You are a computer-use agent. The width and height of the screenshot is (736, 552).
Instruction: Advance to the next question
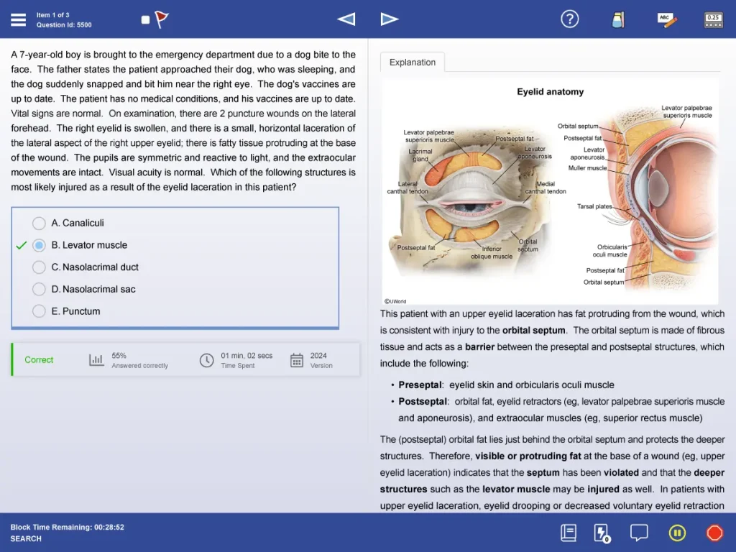pos(390,19)
